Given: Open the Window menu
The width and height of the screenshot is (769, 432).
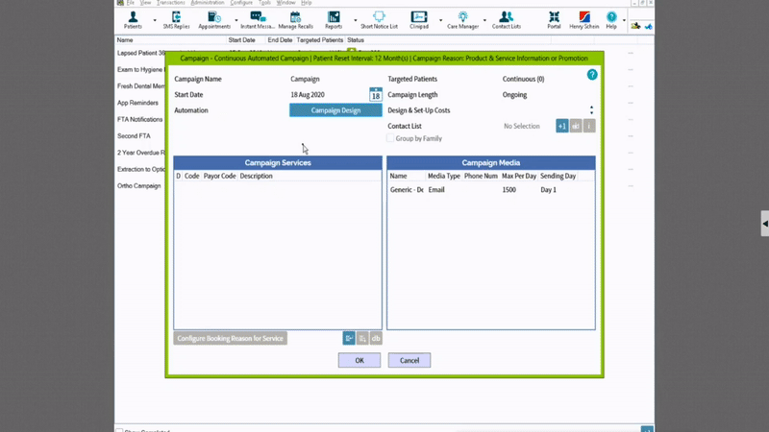Looking at the screenshot, I should click(x=285, y=3).
